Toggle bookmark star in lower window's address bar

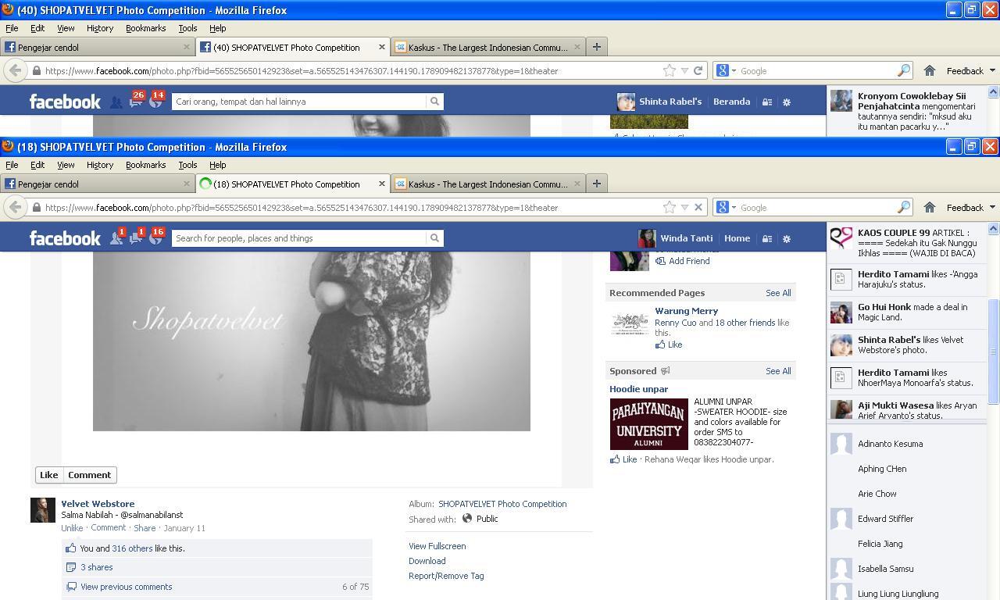point(670,208)
